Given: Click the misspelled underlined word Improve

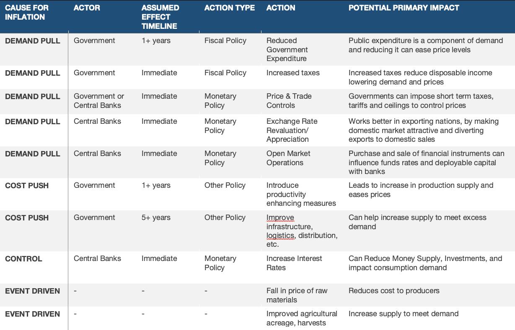Looking at the screenshot, I should coord(280,217).
